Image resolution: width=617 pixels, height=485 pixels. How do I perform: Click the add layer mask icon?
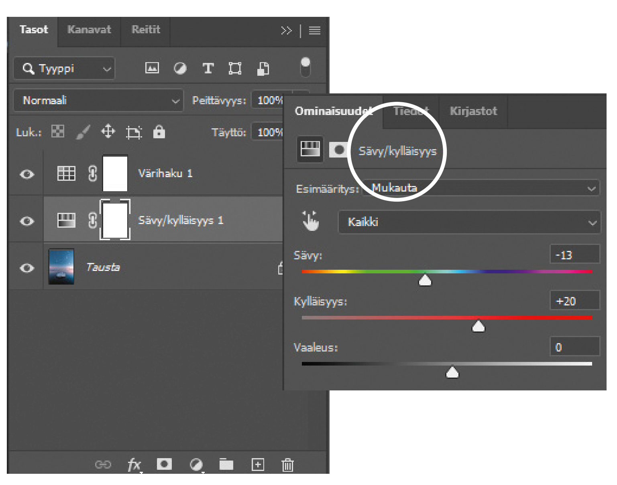coord(164,464)
